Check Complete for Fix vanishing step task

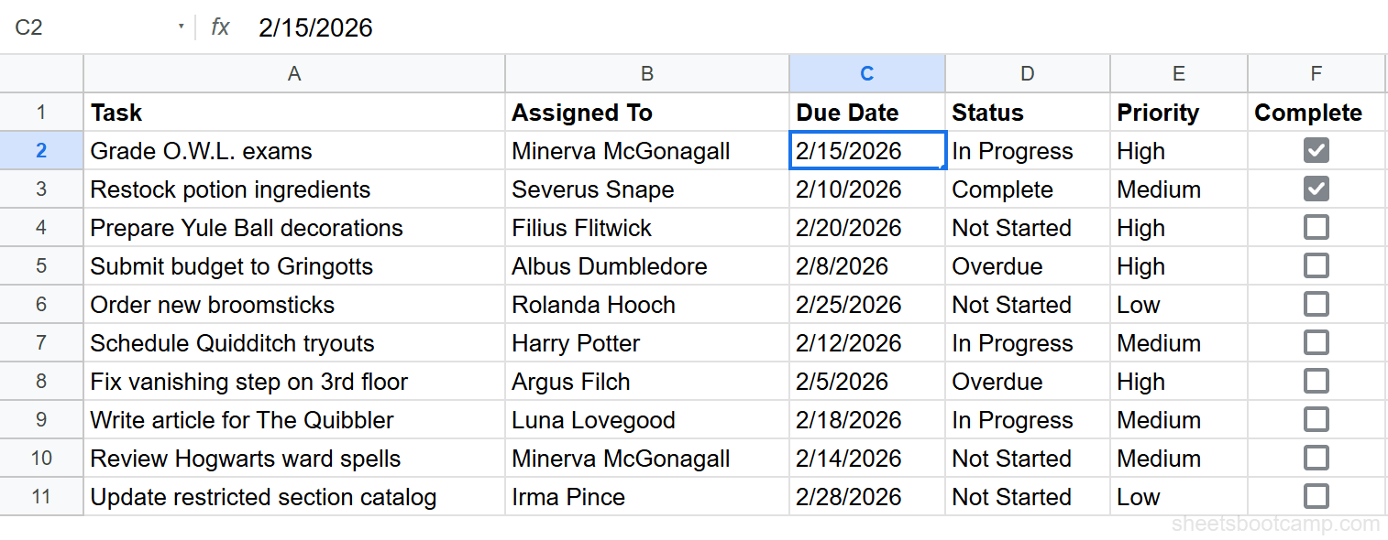click(1316, 381)
